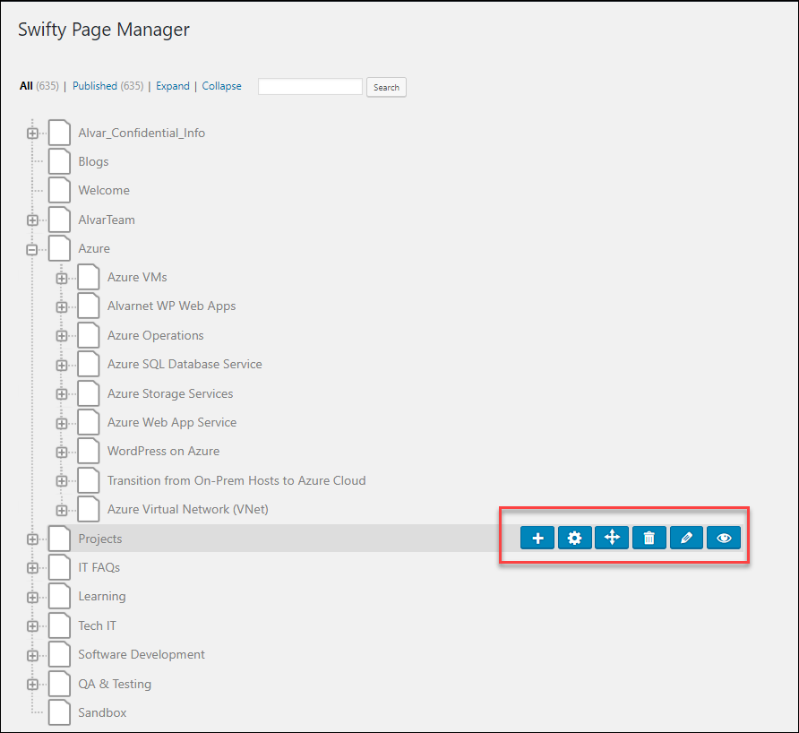Click the move arrows icon for Projects

point(612,538)
